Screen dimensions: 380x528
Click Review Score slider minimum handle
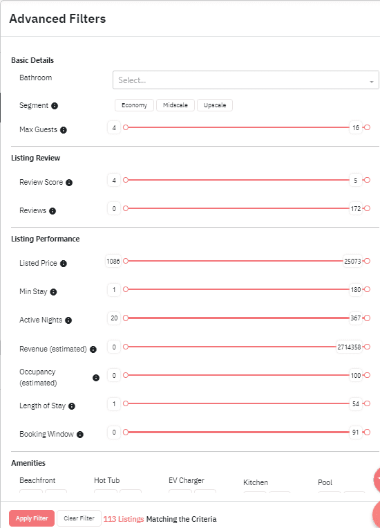tap(126, 180)
